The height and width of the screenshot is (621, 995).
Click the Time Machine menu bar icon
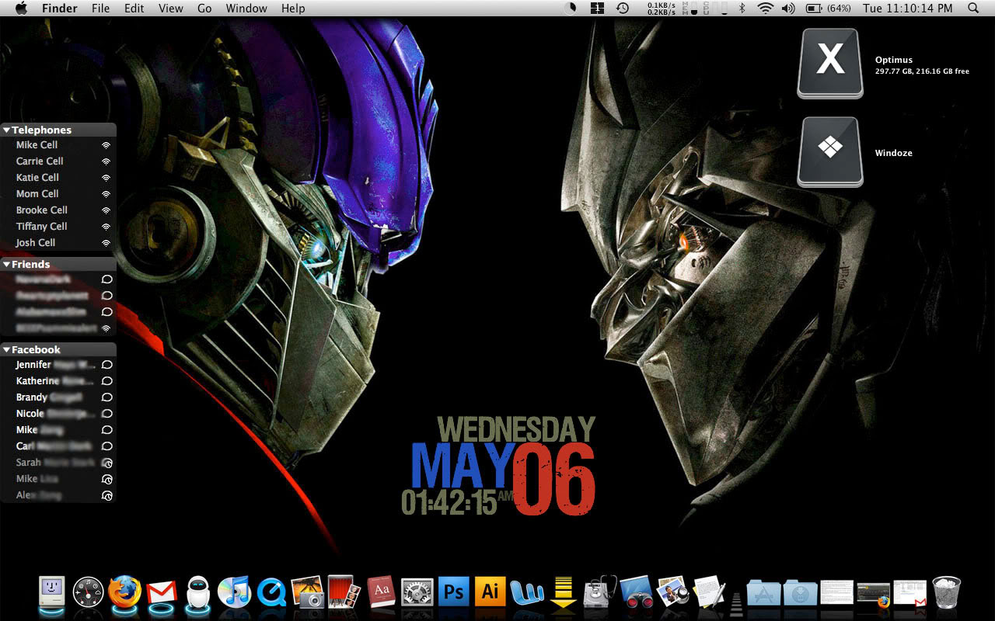(x=623, y=8)
